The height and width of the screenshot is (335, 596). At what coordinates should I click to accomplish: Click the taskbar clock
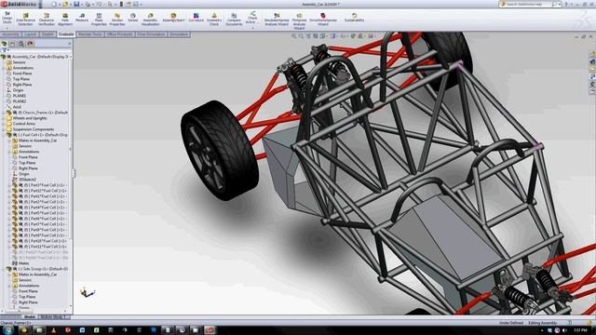pos(580,330)
